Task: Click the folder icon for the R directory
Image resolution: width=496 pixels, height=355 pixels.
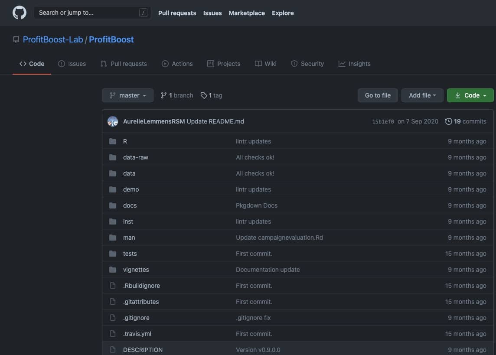Action: (x=113, y=141)
